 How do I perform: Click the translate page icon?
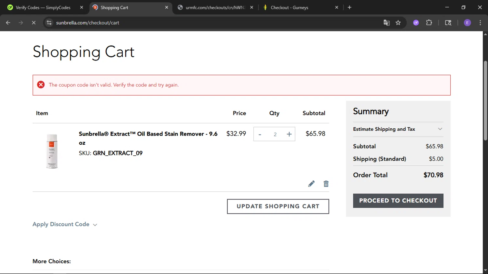pyautogui.click(x=386, y=23)
